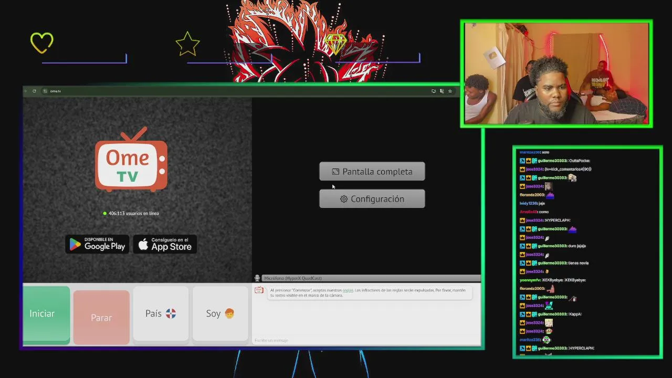Click Arvelis48's 'como' chat message
The width and height of the screenshot is (672, 378).
click(x=534, y=212)
